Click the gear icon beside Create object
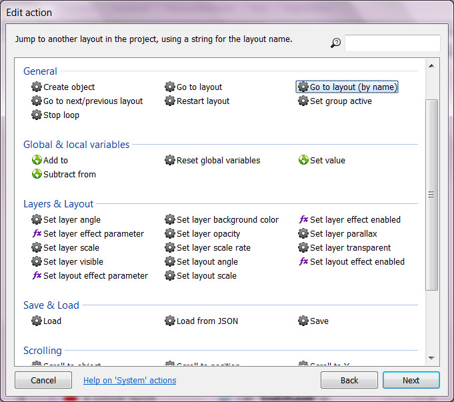 (x=37, y=87)
